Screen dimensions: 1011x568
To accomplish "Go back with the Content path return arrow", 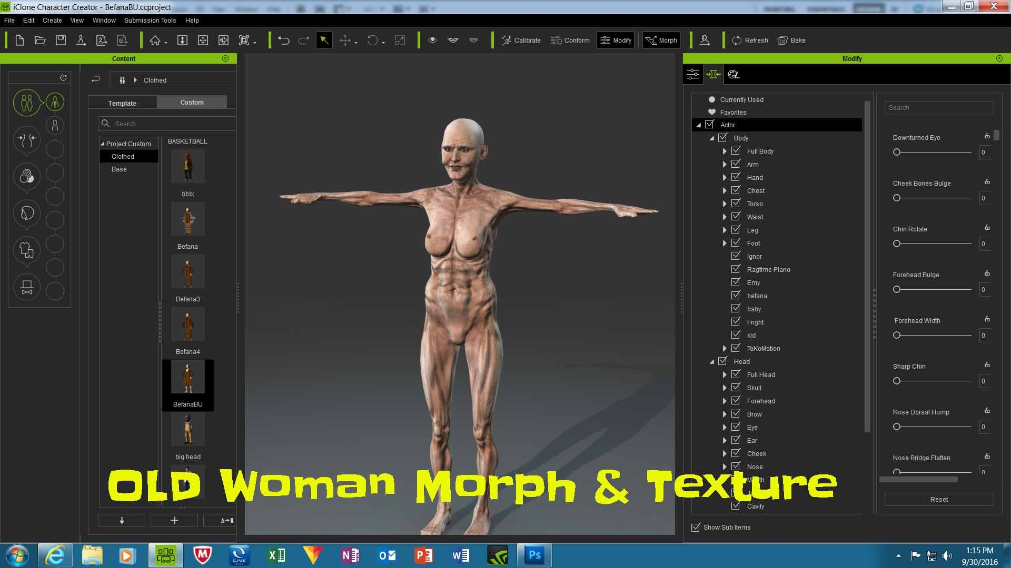I will [x=95, y=79].
